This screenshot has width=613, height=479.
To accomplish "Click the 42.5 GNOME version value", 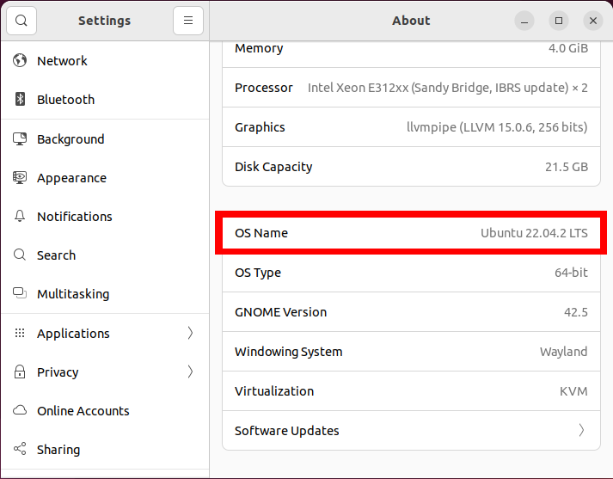I will coord(576,311).
